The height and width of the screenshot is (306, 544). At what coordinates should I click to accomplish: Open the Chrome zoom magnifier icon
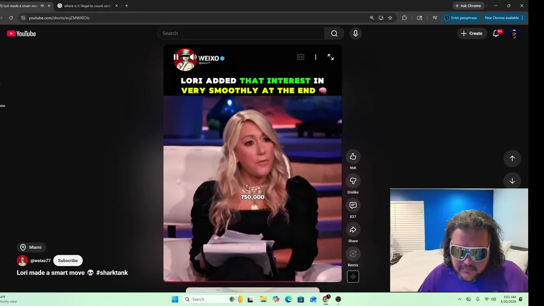[x=372, y=18]
